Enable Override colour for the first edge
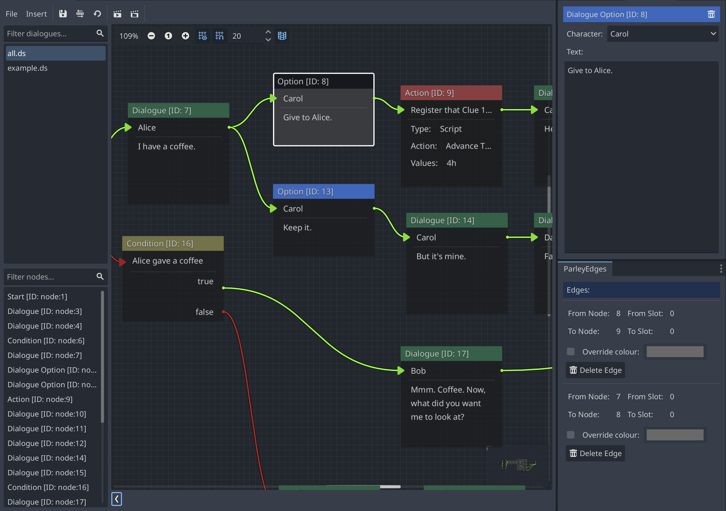This screenshot has width=726, height=511. click(x=570, y=352)
